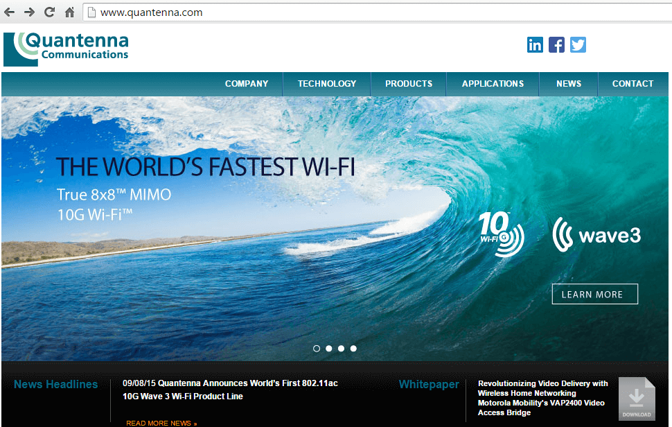
Task: Open Quantenna's Twitter page
Action: (x=578, y=44)
